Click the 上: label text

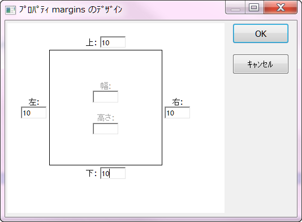click(x=91, y=42)
